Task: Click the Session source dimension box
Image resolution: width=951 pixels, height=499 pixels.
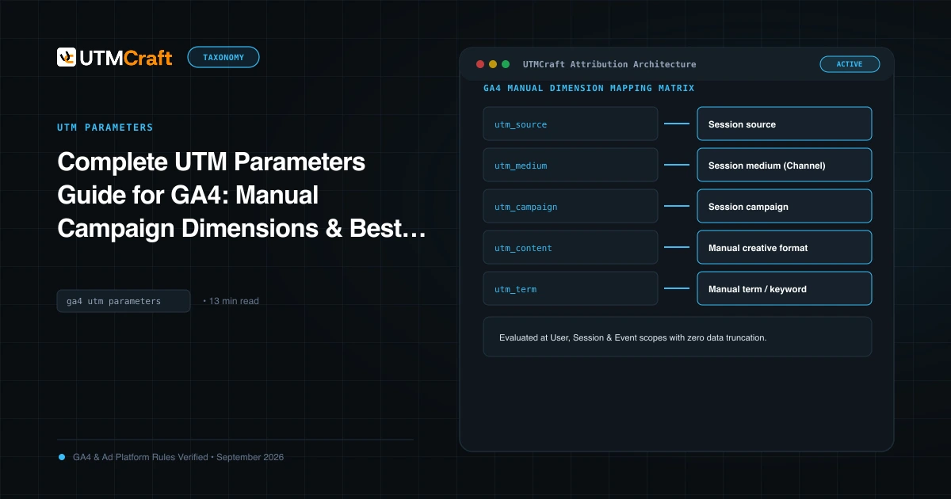Action: pos(785,124)
